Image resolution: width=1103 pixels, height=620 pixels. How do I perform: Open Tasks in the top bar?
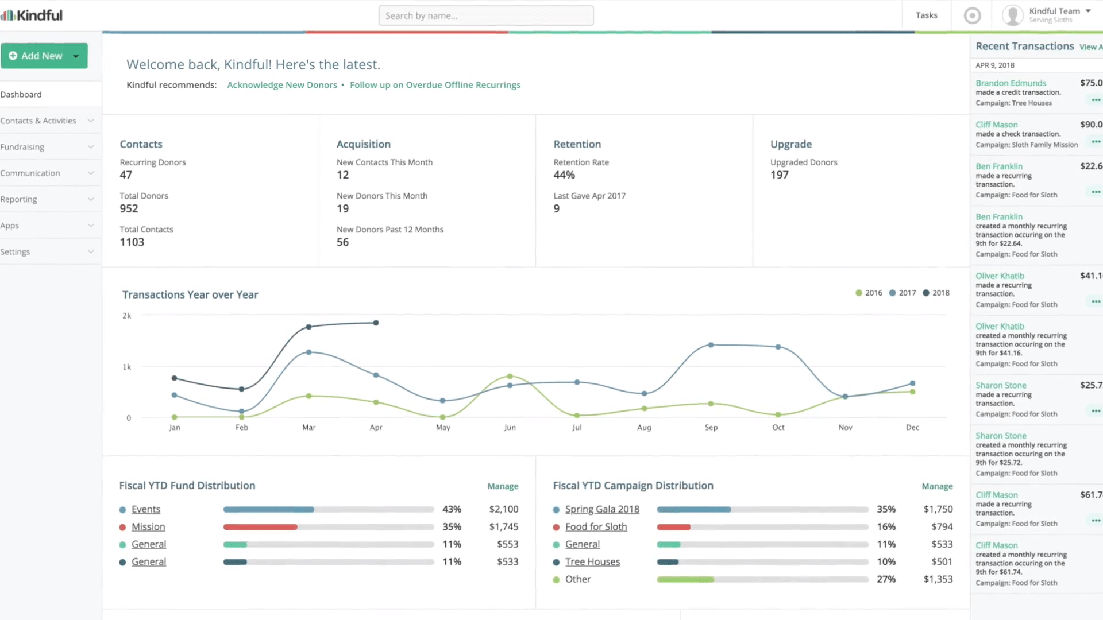926,15
